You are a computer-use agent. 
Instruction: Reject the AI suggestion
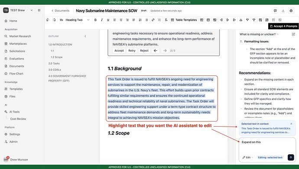(x=144, y=50)
